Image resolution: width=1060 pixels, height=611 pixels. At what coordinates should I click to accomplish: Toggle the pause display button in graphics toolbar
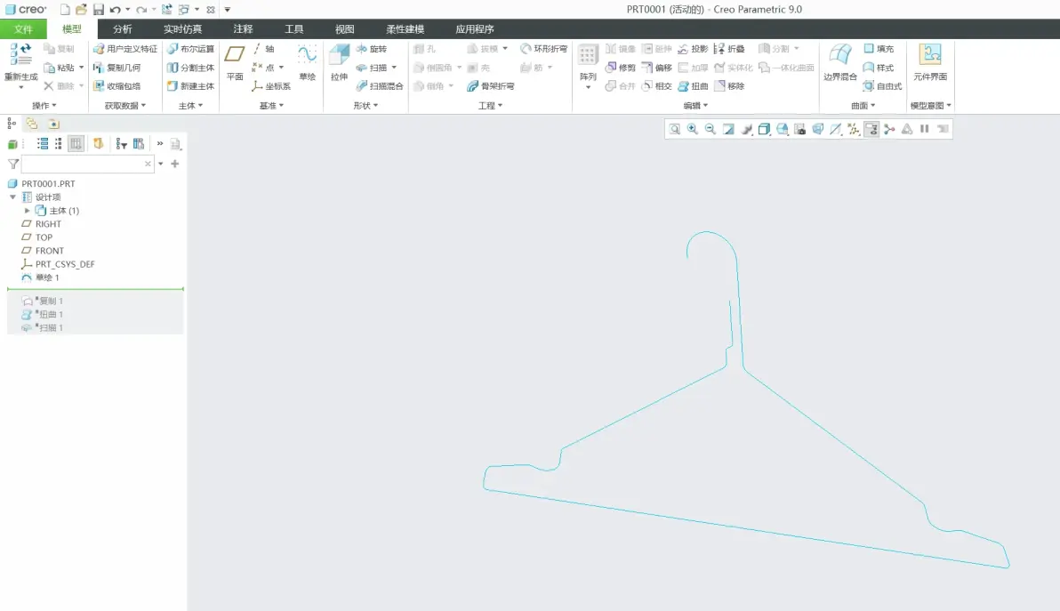(924, 129)
